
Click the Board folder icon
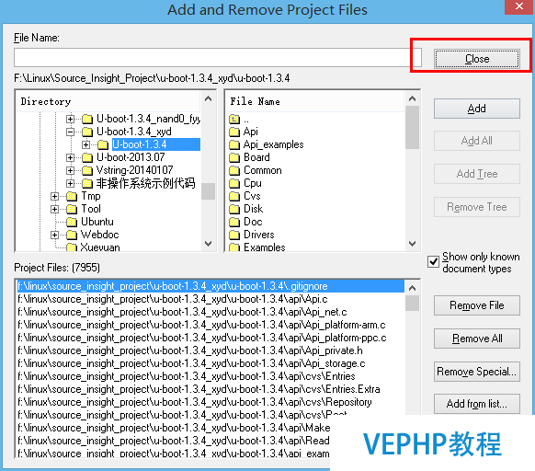234,158
